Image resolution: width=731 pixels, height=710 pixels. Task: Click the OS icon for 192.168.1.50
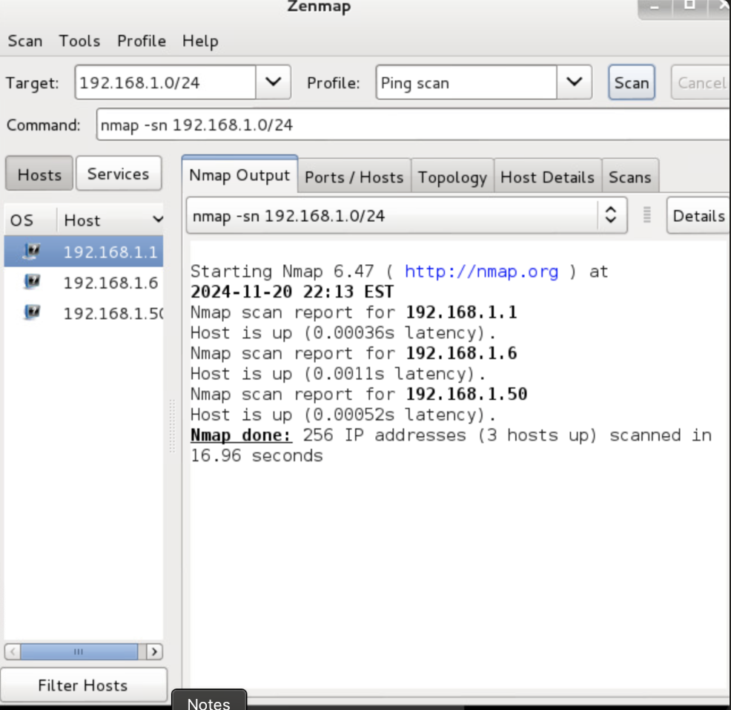[32, 312]
